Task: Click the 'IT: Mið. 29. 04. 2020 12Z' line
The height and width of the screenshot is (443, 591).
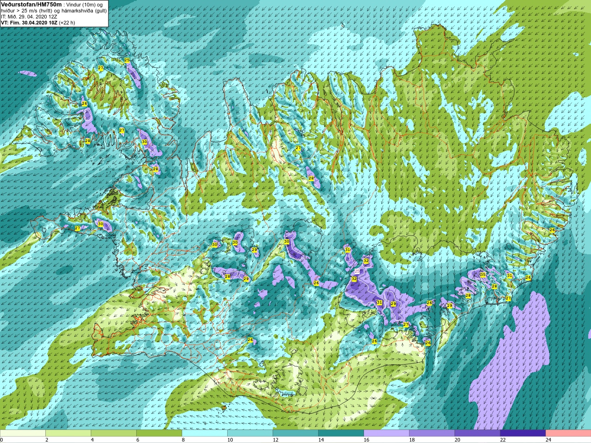Action: tap(29, 17)
